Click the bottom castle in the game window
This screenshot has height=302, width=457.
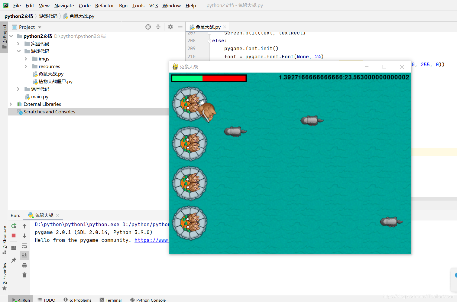tap(190, 223)
